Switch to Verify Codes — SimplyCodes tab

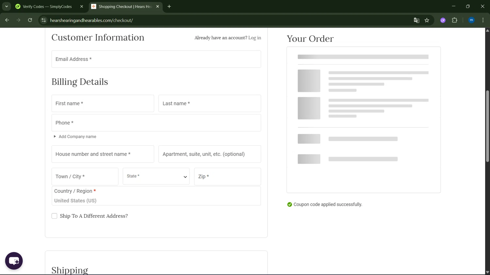(x=47, y=7)
